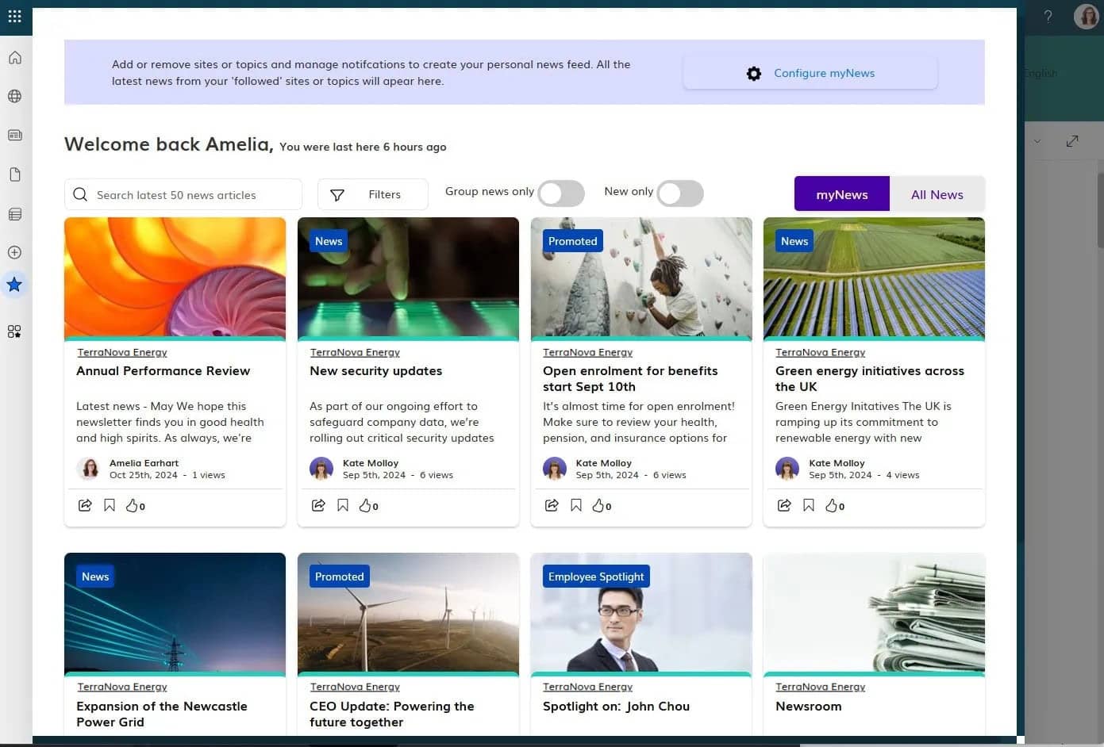Viewport: 1104px width, 747px height.
Task: Open the app launcher waffle icon
Action: pos(15,16)
